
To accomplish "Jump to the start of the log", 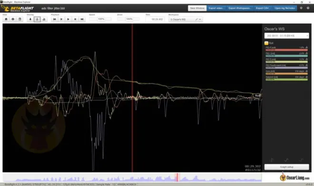I will click(x=54, y=19).
